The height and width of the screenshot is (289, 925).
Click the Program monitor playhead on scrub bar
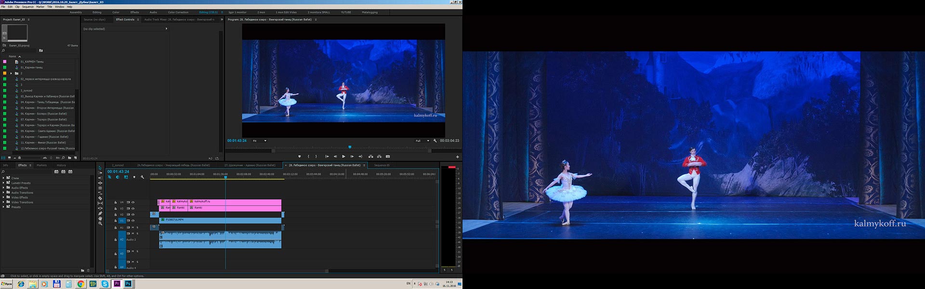[x=350, y=147]
